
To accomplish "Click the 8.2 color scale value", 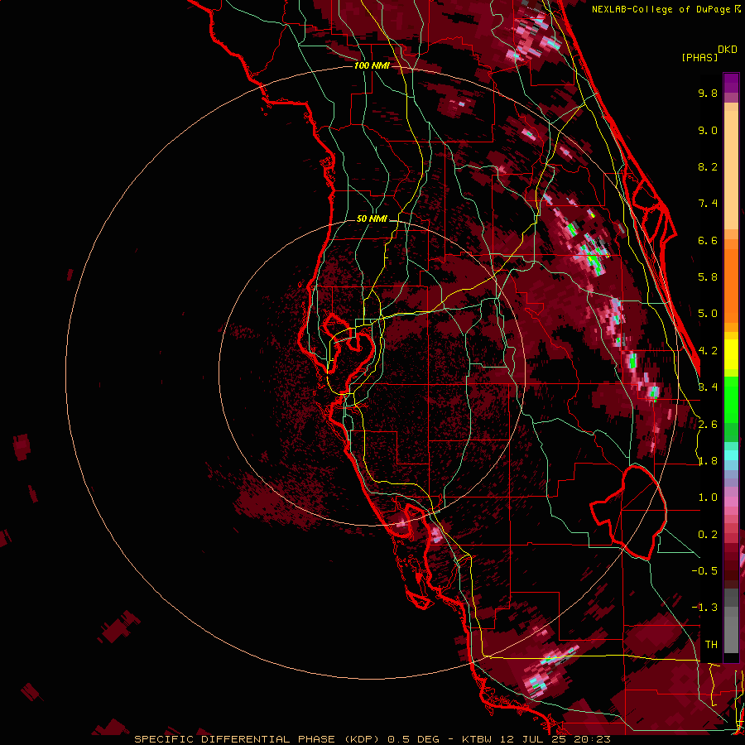I will [x=708, y=166].
